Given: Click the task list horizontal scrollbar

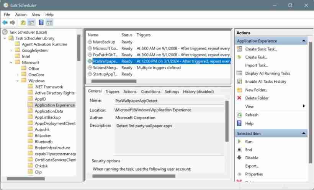Looking at the screenshot, I should point(114,81).
